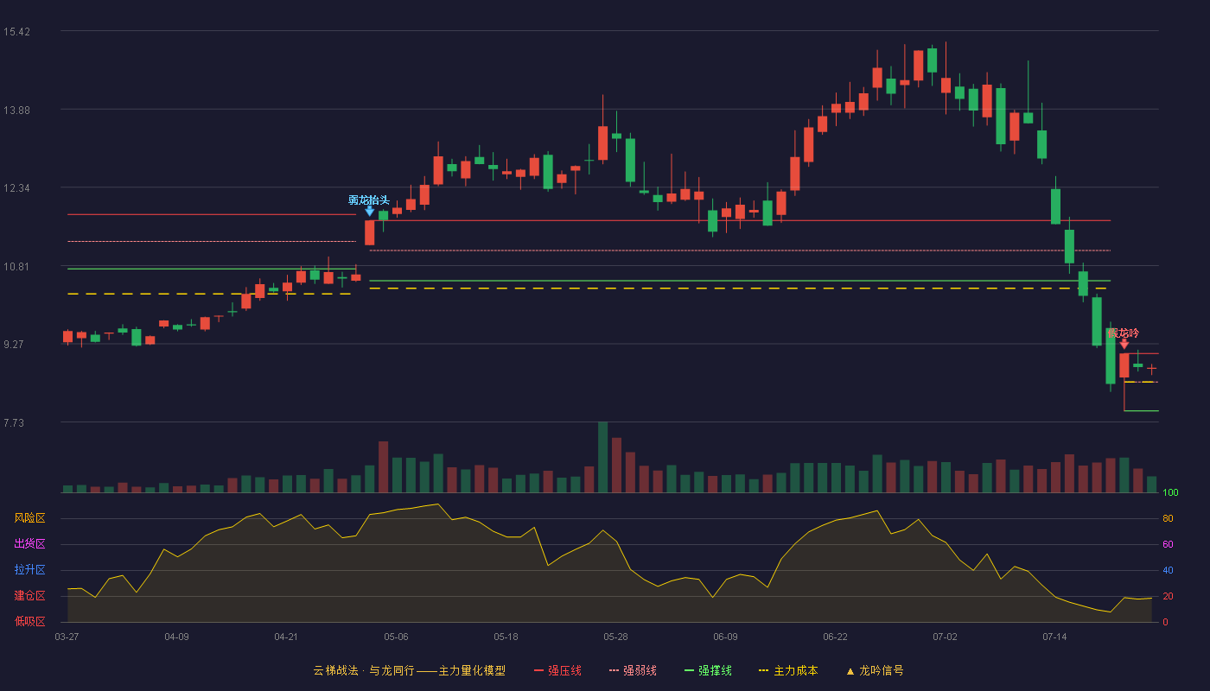Select the 低吸区 zone label
Viewport: 1210px width, 691px height.
click(29, 622)
